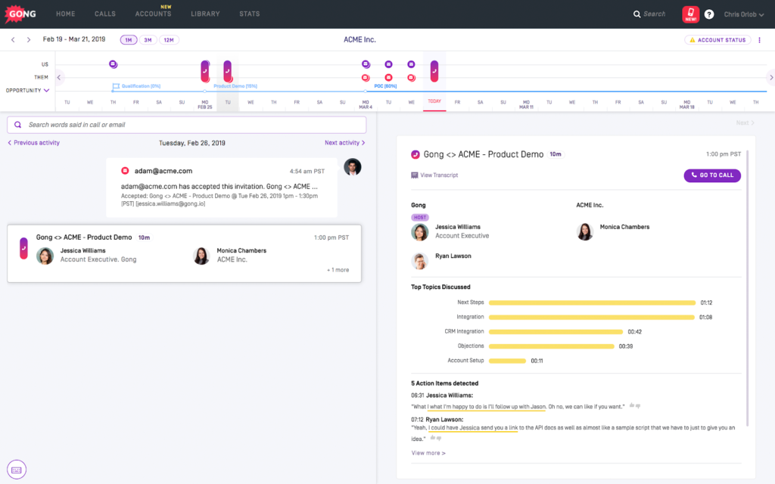
Task: Select the Mar 6 Wednesday THEM email marker
Action: click(x=411, y=78)
